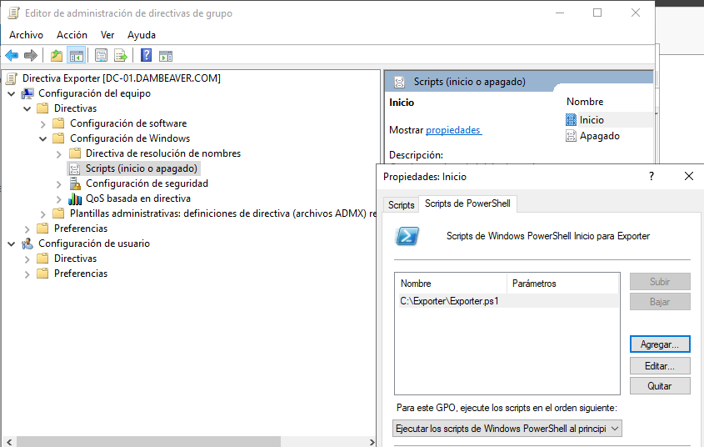This screenshot has width=704, height=447.
Task: Click the Agregar... button
Action: (x=660, y=344)
